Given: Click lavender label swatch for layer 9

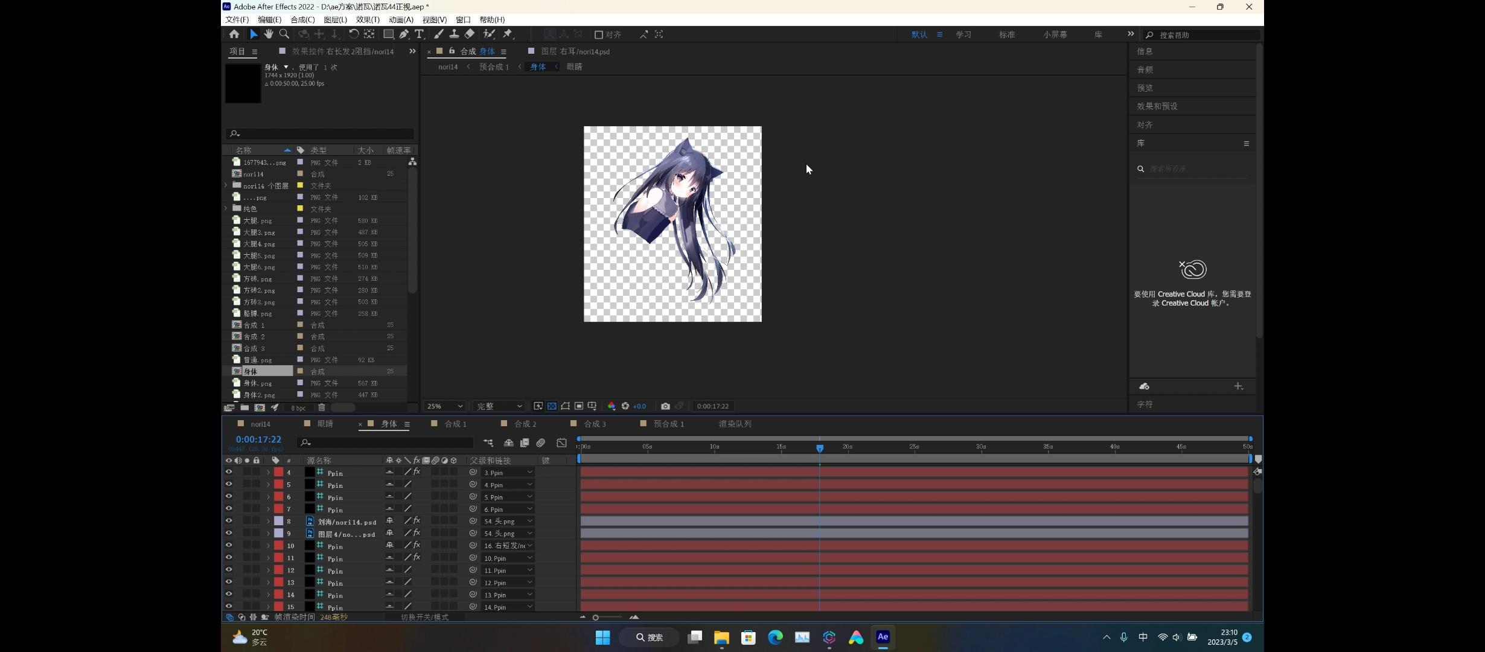Looking at the screenshot, I should click(278, 533).
